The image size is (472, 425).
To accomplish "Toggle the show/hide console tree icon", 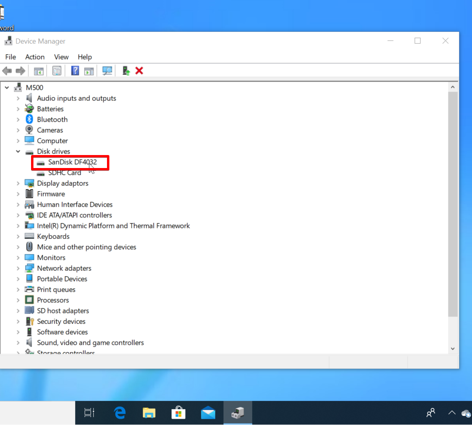I will click(x=39, y=71).
